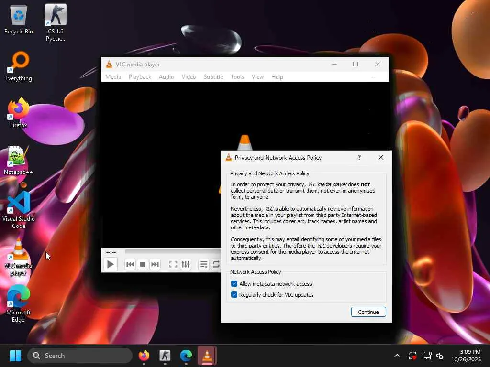Click the VLC cone icon in title bar
Screen dimensions: 490x367
[x=109, y=65]
